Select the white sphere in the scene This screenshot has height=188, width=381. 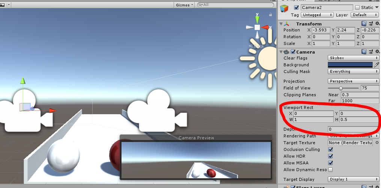[64, 156]
